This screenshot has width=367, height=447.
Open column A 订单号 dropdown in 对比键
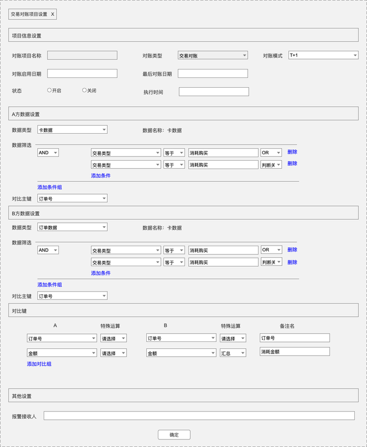click(62, 339)
